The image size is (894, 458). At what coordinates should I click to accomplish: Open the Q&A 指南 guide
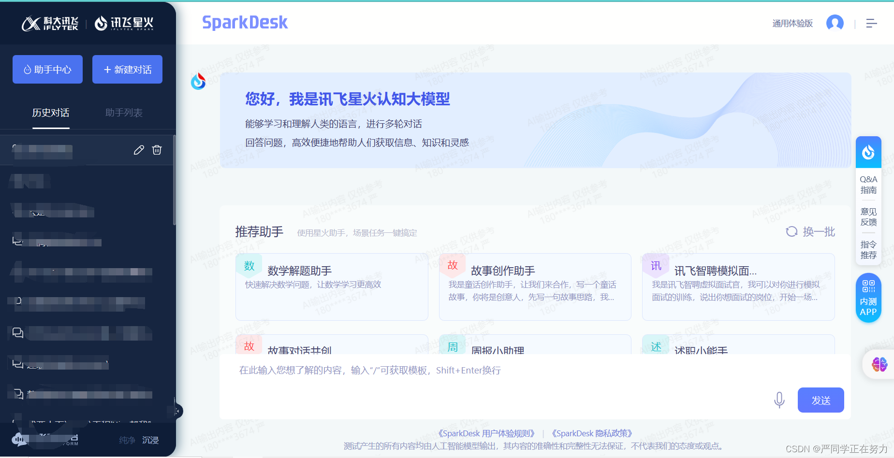(x=868, y=185)
